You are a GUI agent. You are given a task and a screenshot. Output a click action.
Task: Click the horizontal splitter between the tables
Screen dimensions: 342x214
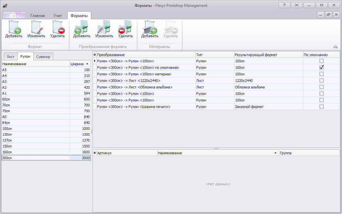pyautogui.click(x=216, y=149)
